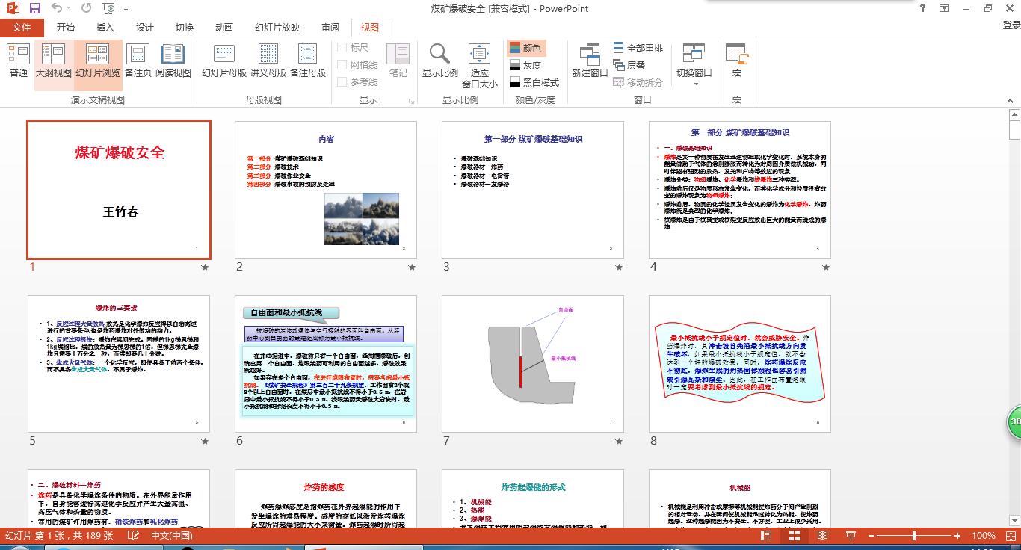Click the zoom slider handle

point(913,536)
